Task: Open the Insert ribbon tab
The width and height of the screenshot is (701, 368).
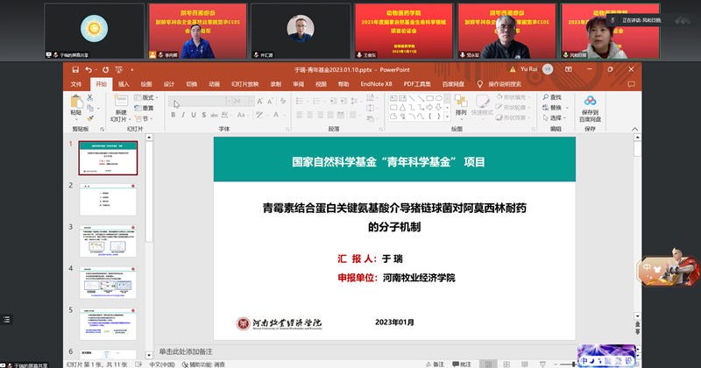Action: click(x=124, y=84)
